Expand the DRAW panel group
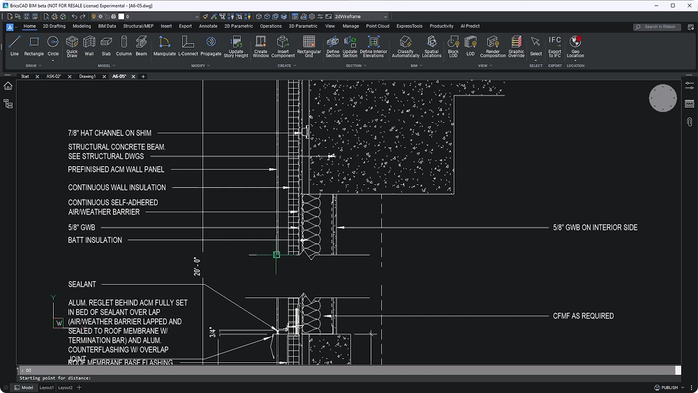 tap(34, 66)
